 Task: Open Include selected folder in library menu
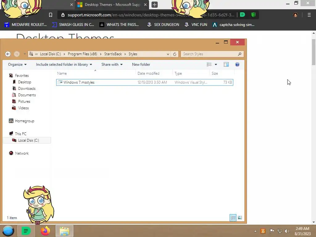64,64
